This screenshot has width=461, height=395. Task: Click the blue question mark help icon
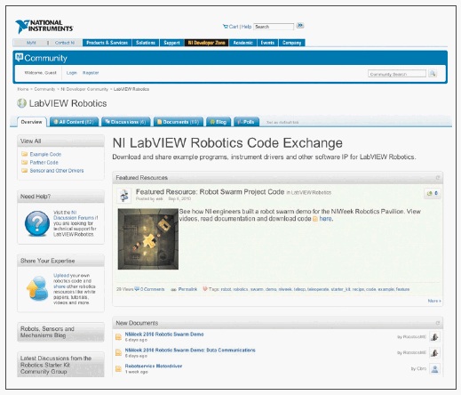click(37, 223)
